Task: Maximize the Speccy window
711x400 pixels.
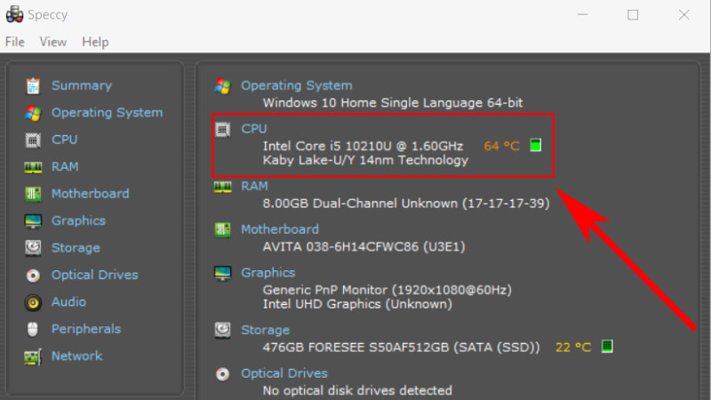Action: tap(633, 14)
